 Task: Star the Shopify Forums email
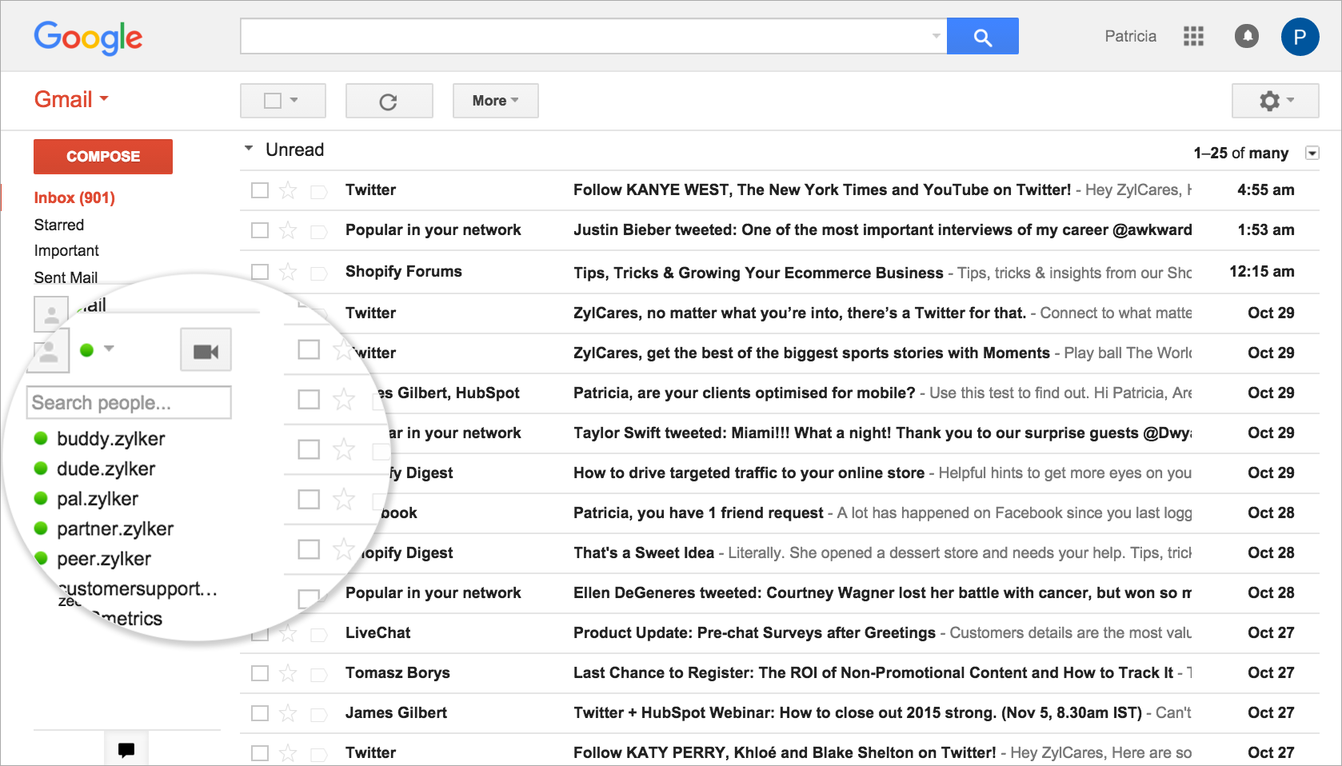[x=288, y=272]
